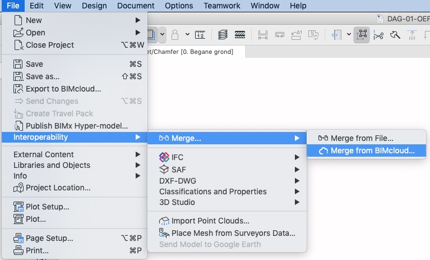Expand the 3D Studio submenu
Screen dimensions: 430x260
(x=297, y=202)
